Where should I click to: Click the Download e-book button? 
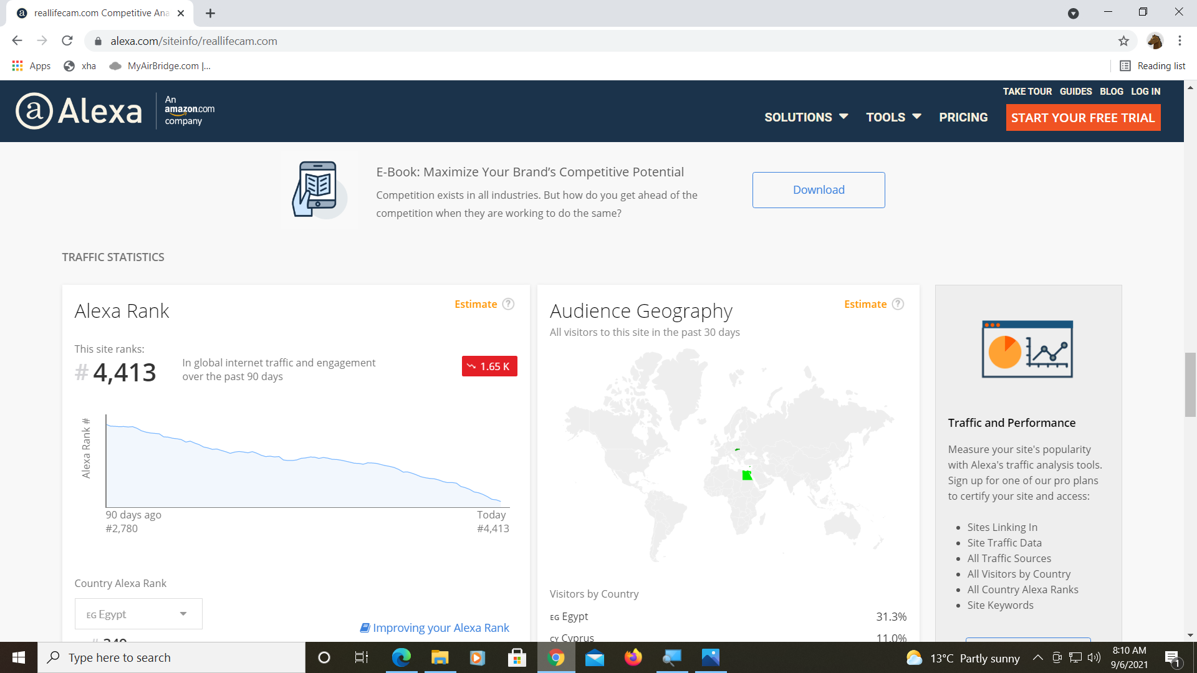pos(818,190)
